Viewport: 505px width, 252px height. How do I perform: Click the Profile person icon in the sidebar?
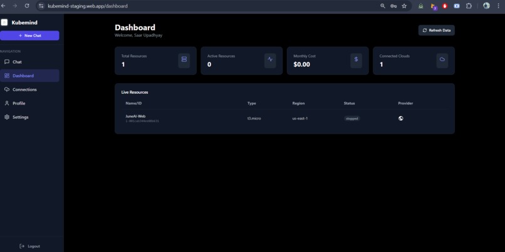[7, 104]
